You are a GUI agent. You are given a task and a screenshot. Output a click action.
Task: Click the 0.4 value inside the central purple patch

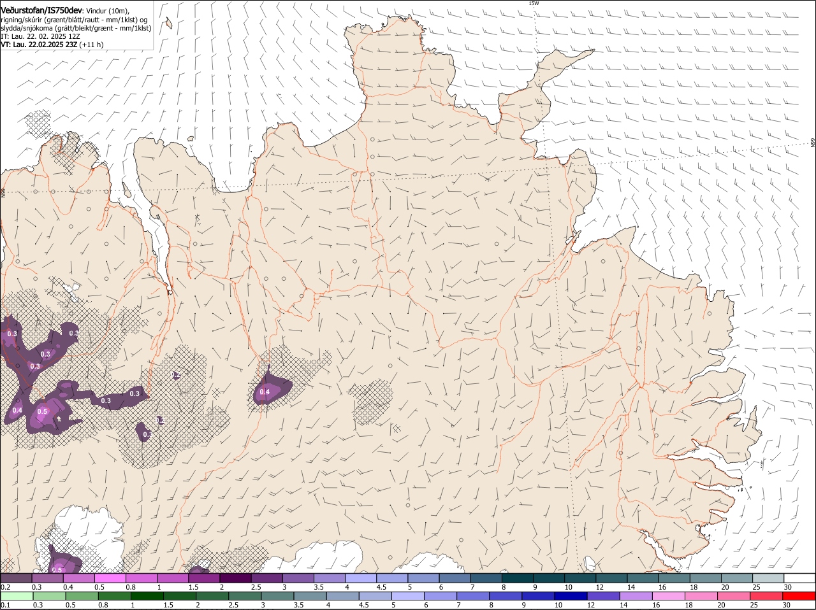tap(265, 392)
